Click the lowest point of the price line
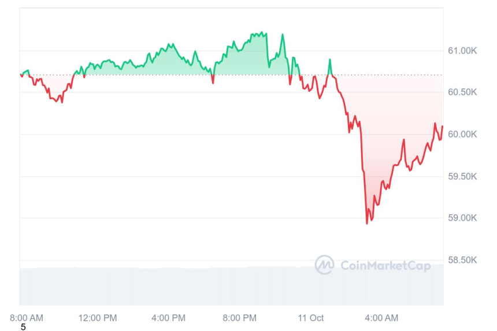 367,223
